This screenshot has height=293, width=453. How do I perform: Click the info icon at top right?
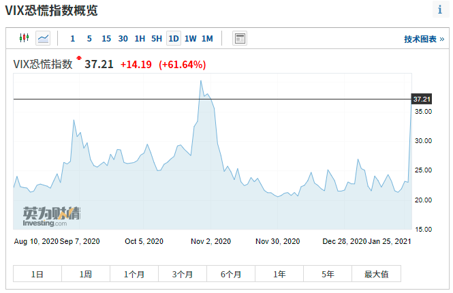click(x=440, y=10)
